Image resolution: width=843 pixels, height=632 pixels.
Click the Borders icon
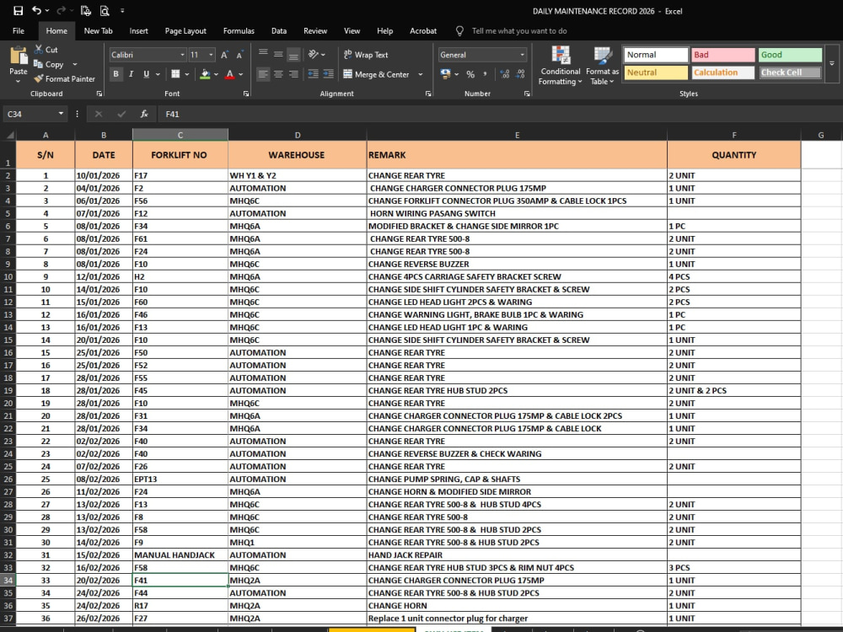175,74
